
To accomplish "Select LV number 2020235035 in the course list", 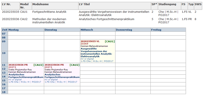I will [x=11, y=12].
